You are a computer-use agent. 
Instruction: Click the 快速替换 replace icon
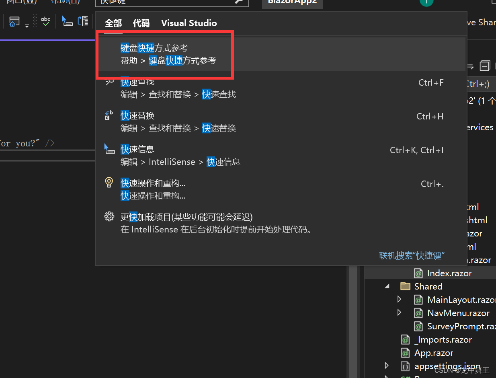[109, 115]
